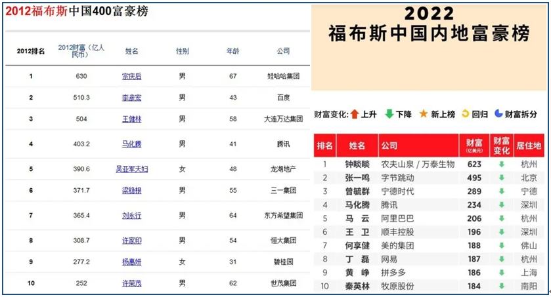Open the 梁稳根 name link
551x297 pixels.
click(x=132, y=190)
